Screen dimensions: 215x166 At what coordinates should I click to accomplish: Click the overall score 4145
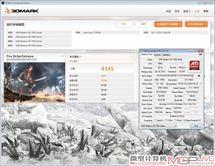pos(107,69)
